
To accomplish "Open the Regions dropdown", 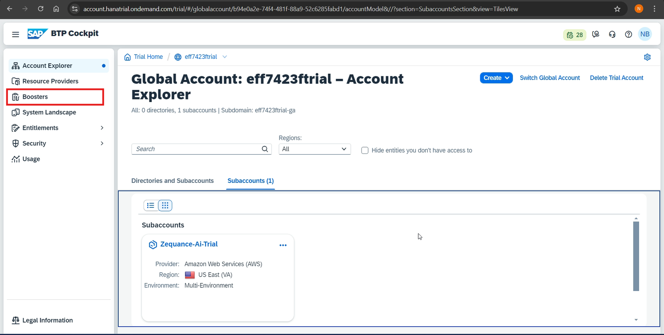I will pos(315,149).
